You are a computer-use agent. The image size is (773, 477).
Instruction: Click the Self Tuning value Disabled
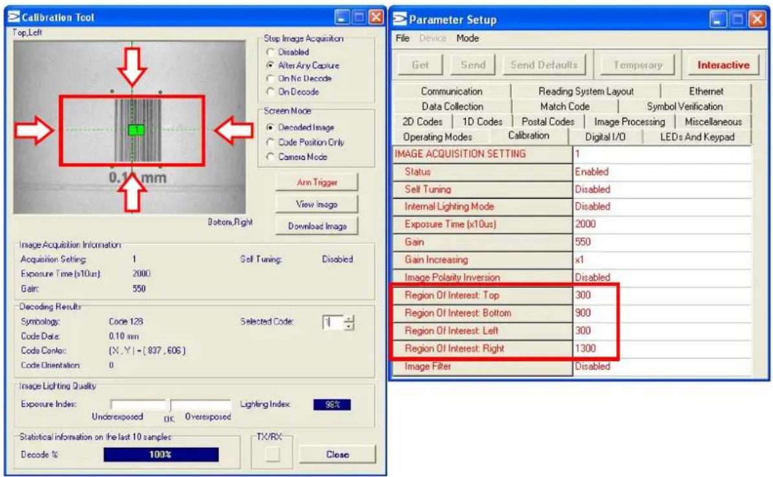tap(662, 190)
